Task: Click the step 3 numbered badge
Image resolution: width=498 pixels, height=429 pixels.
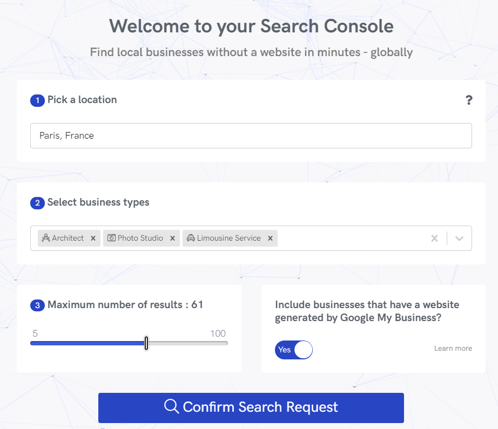Action: click(x=36, y=305)
